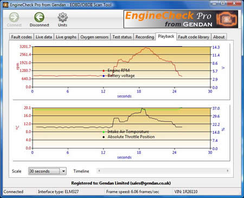Viewport: 244px width, 198px height.
Task: Select the Playback tab
Action: coord(166,36)
